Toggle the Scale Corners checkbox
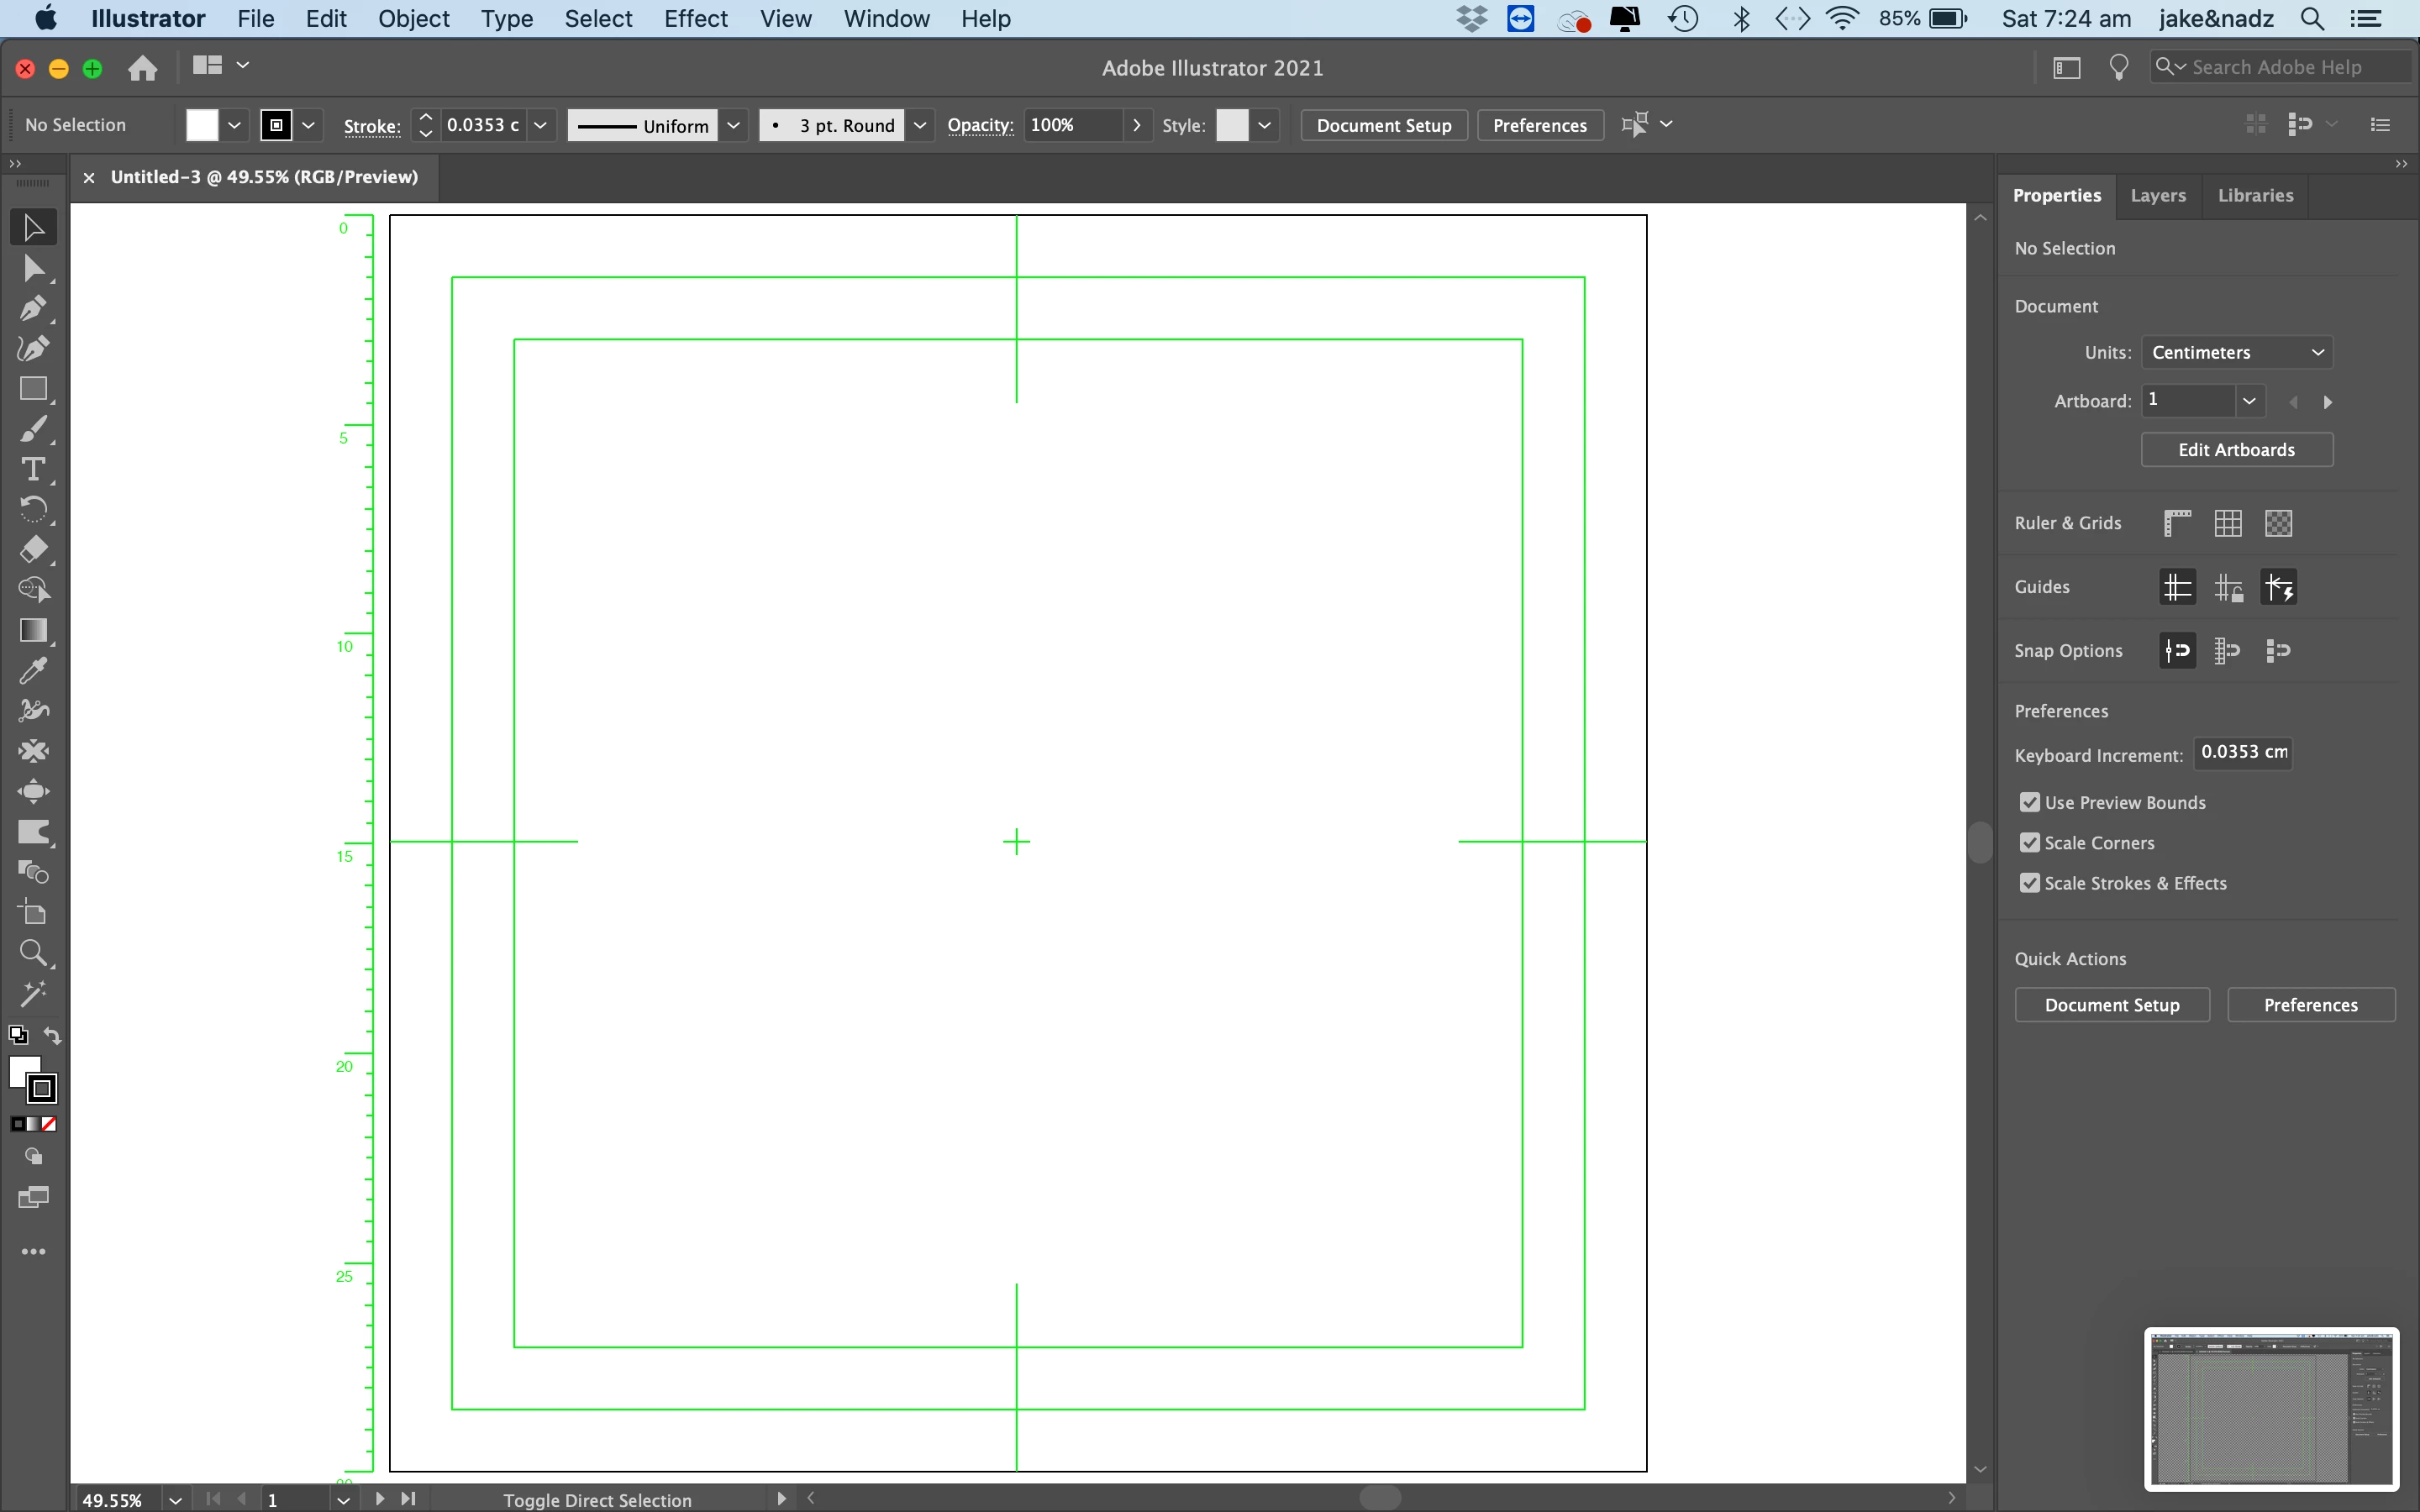This screenshot has height=1512, width=2420. [2029, 843]
